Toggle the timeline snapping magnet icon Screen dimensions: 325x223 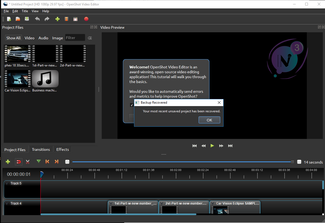[18, 162]
